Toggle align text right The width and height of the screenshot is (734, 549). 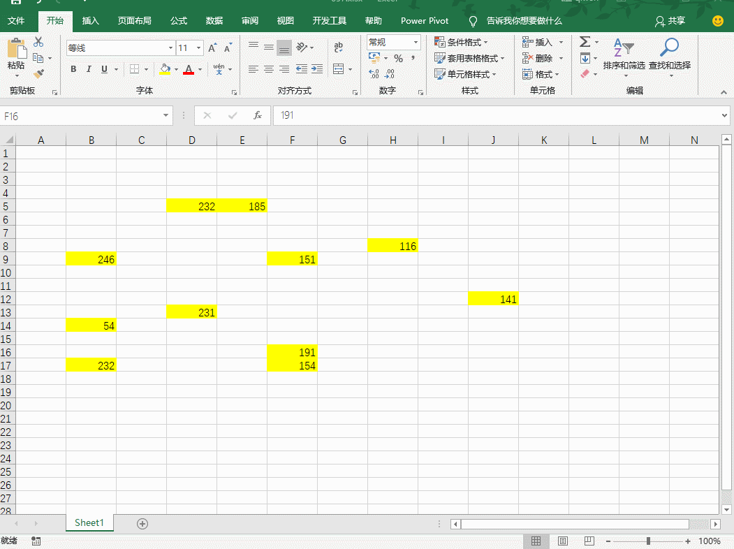point(284,69)
